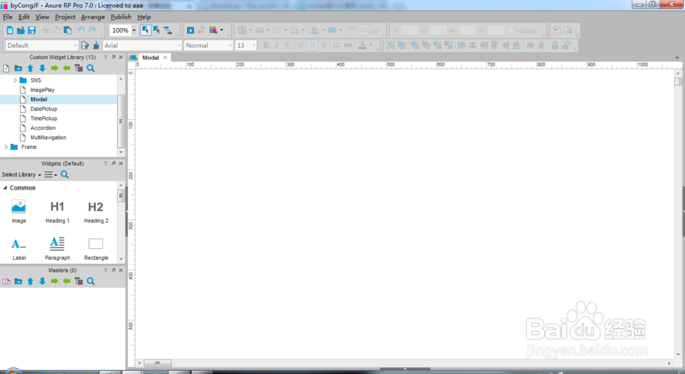
Task: Select the MultiNavigation widget in the tree
Action: [48, 138]
